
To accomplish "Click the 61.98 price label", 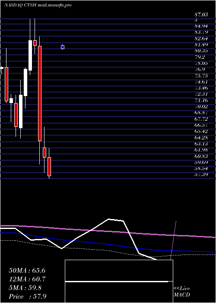I will 201,150.
